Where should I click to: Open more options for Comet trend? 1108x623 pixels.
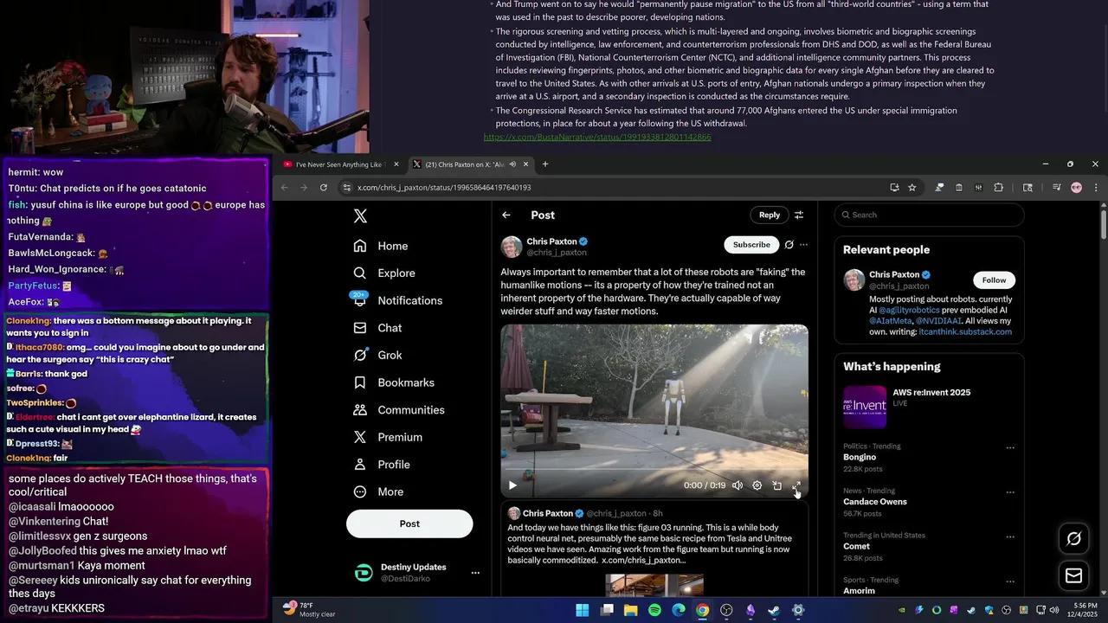click(1009, 537)
